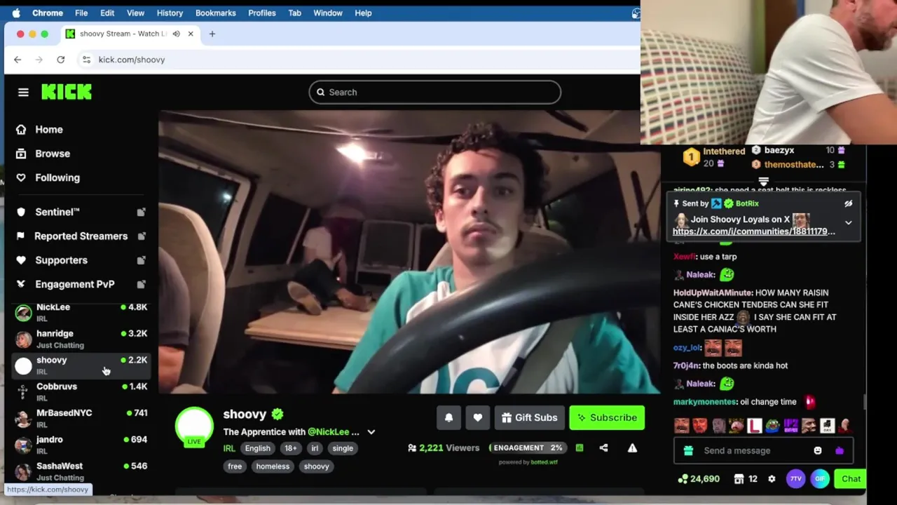Open chat settings gear icon
Viewport: 897px width, 505px height.
point(772,479)
